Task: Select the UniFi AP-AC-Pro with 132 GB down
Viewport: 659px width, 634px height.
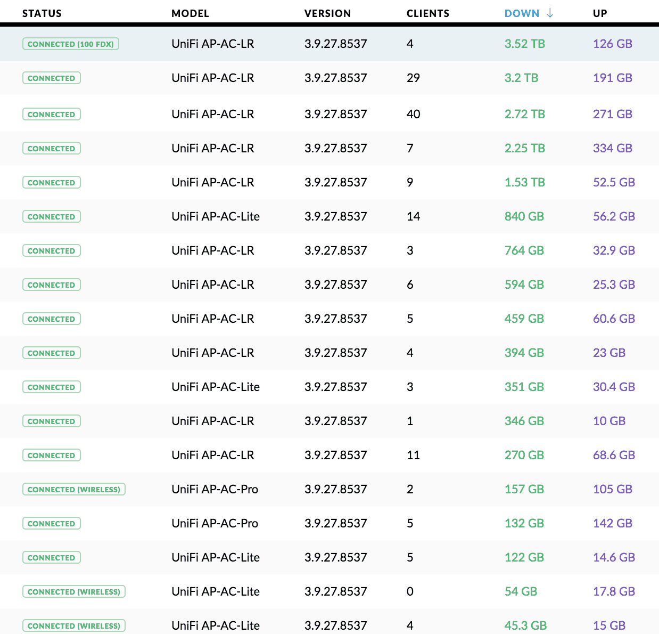Action: pyautogui.click(x=215, y=524)
